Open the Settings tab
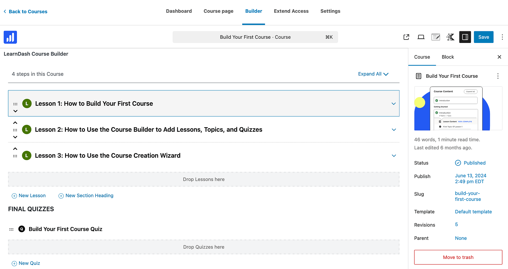The width and height of the screenshot is (508, 269). click(330, 11)
